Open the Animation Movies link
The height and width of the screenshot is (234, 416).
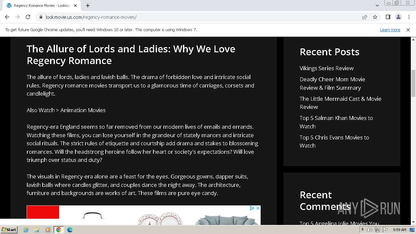[x=83, y=110]
